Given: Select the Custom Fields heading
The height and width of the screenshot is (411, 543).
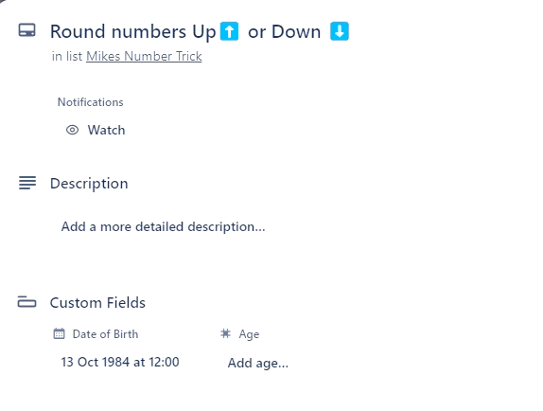Looking at the screenshot, I should coord(97,302).
